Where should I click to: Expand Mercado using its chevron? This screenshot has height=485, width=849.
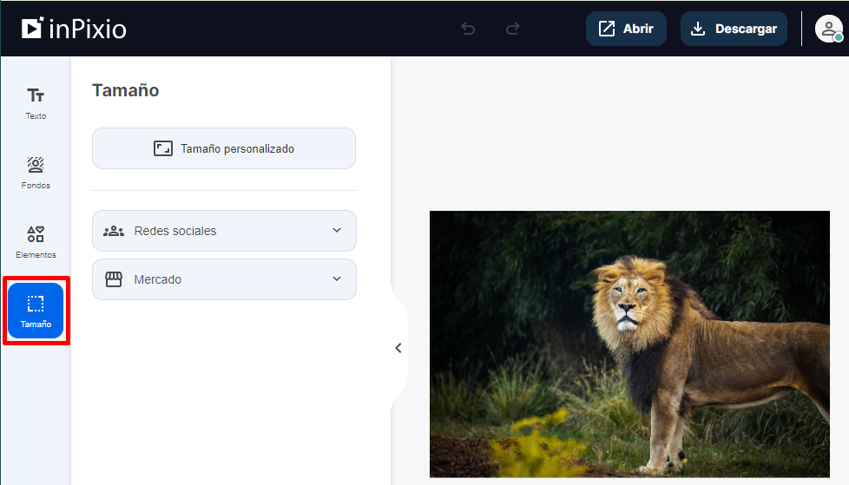coord(337,279)
